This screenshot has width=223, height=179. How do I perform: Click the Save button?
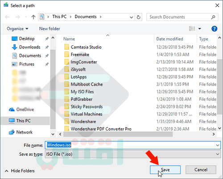165,170
